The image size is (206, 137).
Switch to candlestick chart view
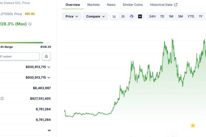tap(123, 16)
